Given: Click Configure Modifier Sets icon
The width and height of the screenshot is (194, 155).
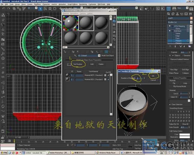Looking at the screenshot, I should [189, 46].
